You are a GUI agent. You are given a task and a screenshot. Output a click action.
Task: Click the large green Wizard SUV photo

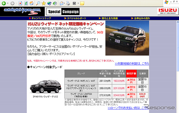click(x=127, y=38)
